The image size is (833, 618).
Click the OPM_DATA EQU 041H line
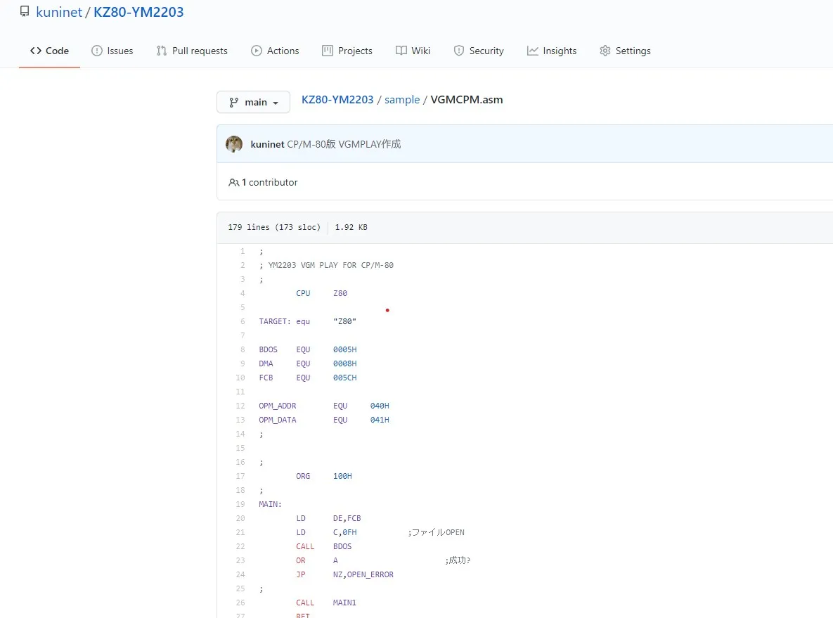pos(324,420)
